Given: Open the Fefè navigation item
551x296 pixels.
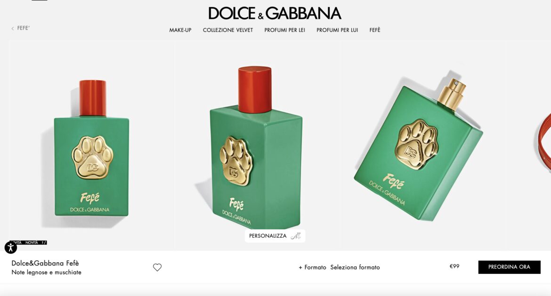Looking at the screenshot, I should coord(374,30).
